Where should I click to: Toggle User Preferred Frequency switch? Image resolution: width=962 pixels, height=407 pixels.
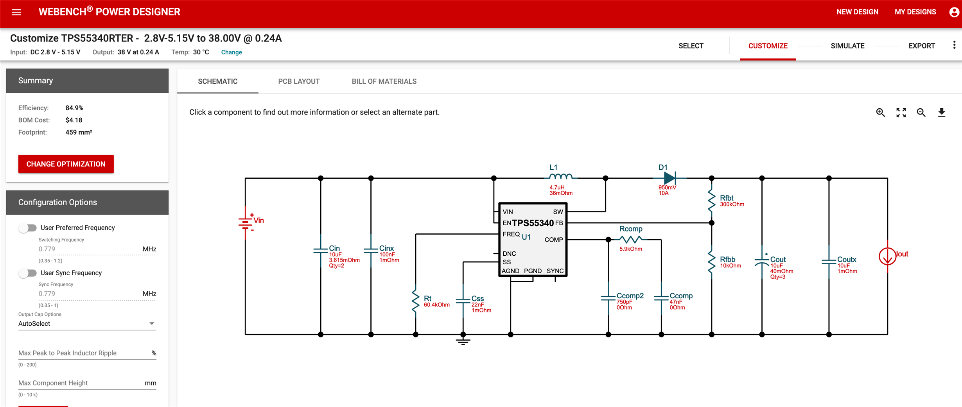click(x=27, y=228)
